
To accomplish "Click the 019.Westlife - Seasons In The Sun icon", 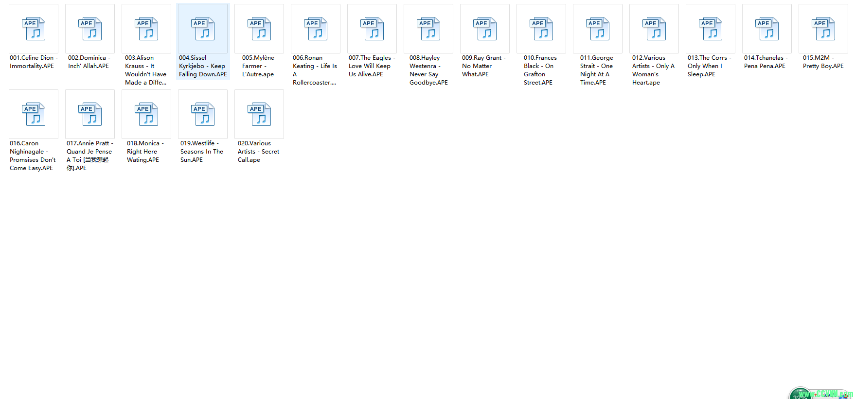I will (203, 114).
